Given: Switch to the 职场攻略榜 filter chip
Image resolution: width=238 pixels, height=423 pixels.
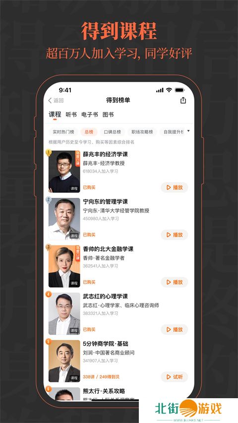Looking at the screenshot, I should 142,132.
